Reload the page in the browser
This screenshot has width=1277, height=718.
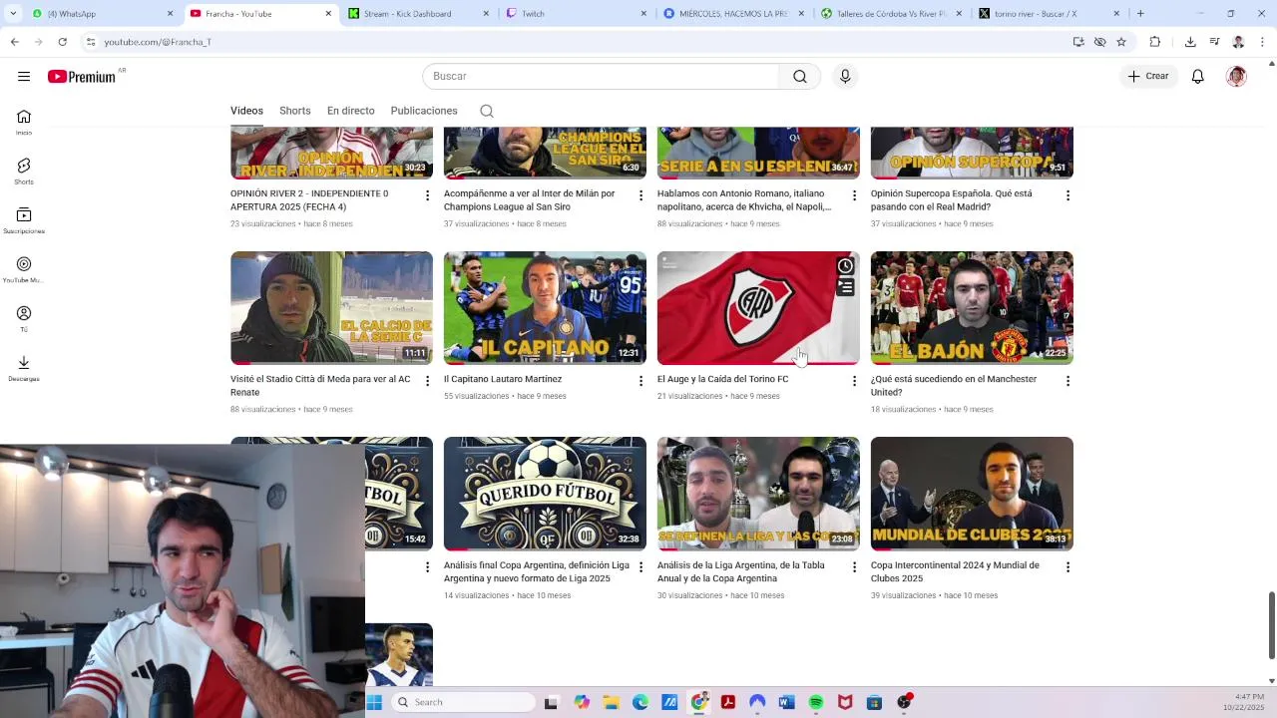[x=62, y=42]
